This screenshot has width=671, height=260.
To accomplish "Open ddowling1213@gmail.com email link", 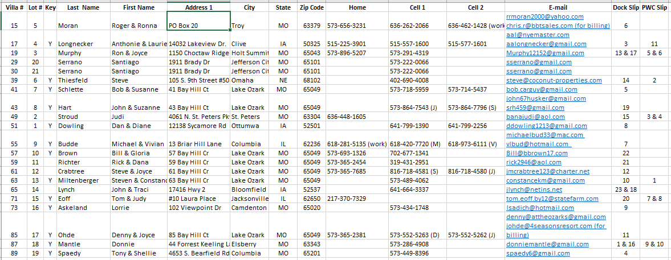I will click(x=546, y=126).
